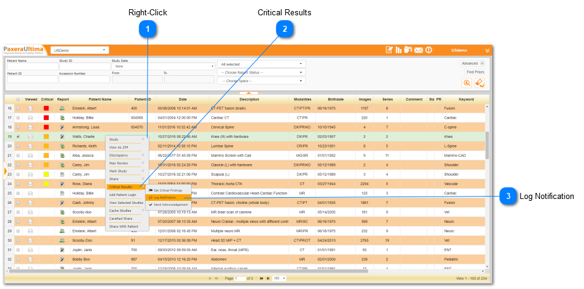Click the eraser clear-search button

[x=479, y=83]
